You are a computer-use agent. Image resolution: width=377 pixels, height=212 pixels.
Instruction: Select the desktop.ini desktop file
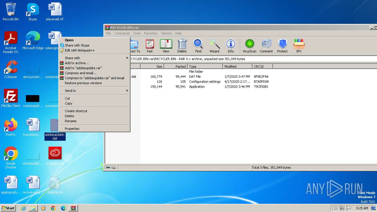[55, 185]
